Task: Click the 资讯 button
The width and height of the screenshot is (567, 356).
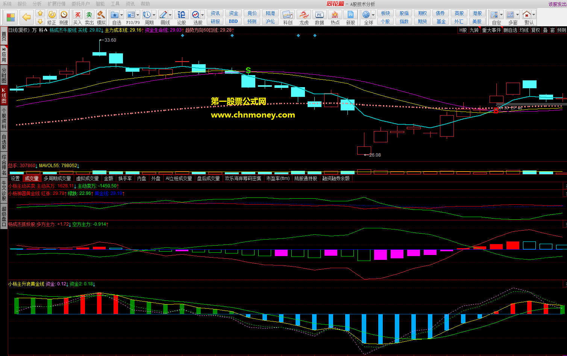Action: [215, 13]
